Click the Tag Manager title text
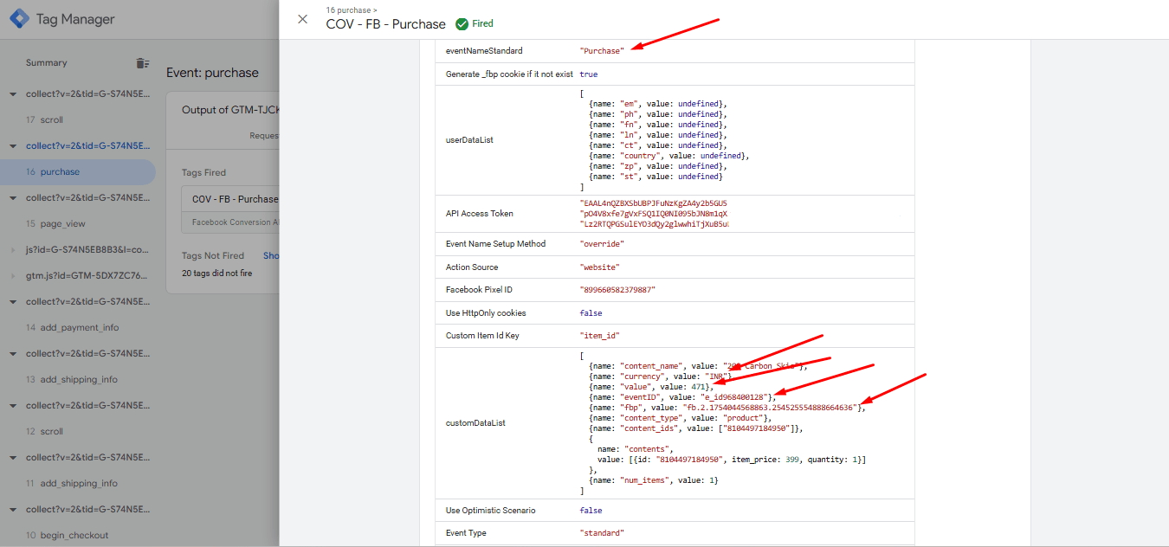This screenshot has height=547, width=1169. [x=75, y=19]
